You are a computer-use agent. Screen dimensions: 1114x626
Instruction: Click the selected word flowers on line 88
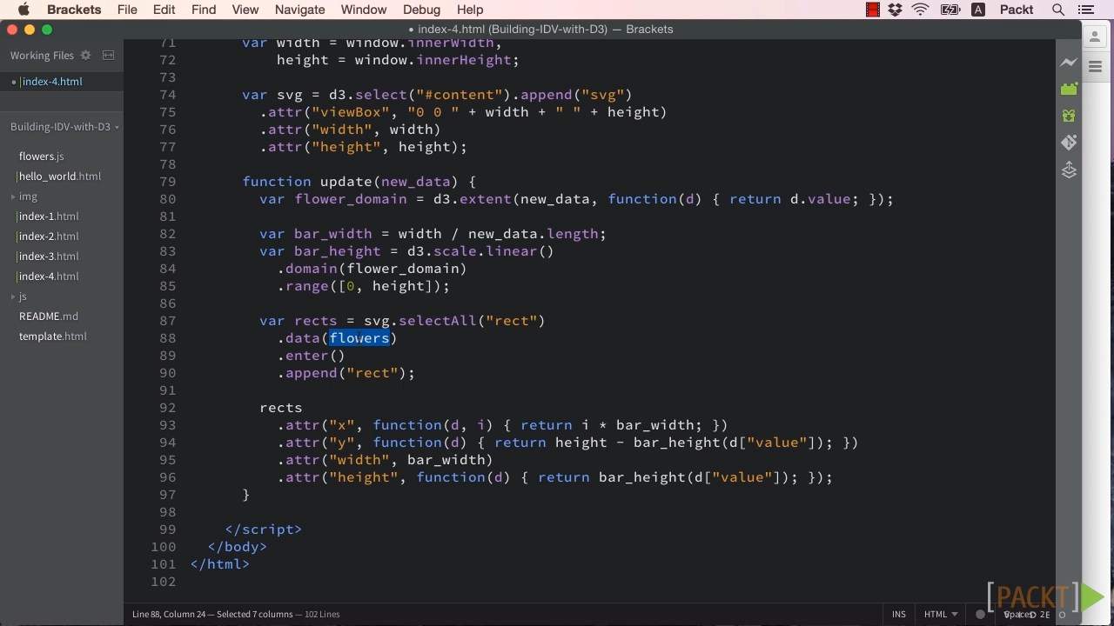click(x=359, y=338)
